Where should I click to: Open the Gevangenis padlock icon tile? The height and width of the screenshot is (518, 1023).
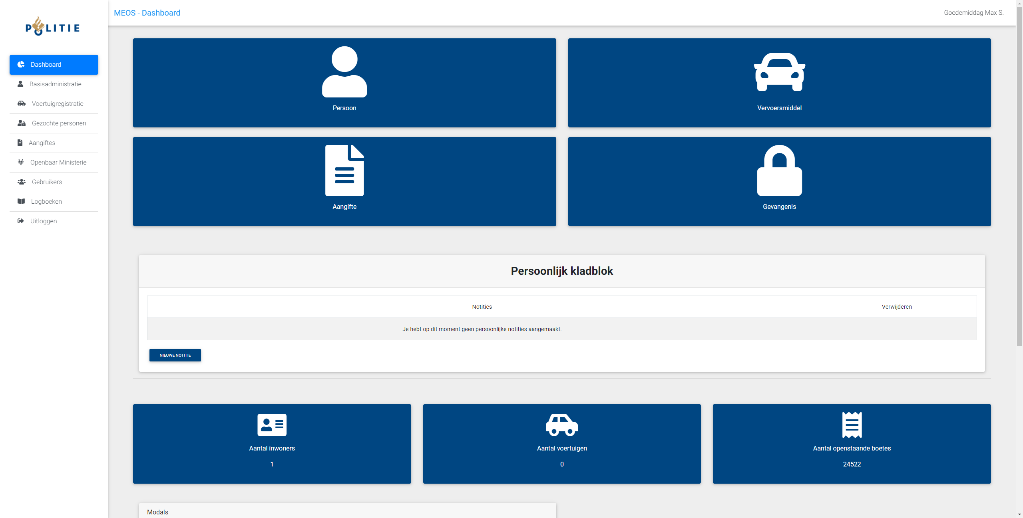point(779,171)
